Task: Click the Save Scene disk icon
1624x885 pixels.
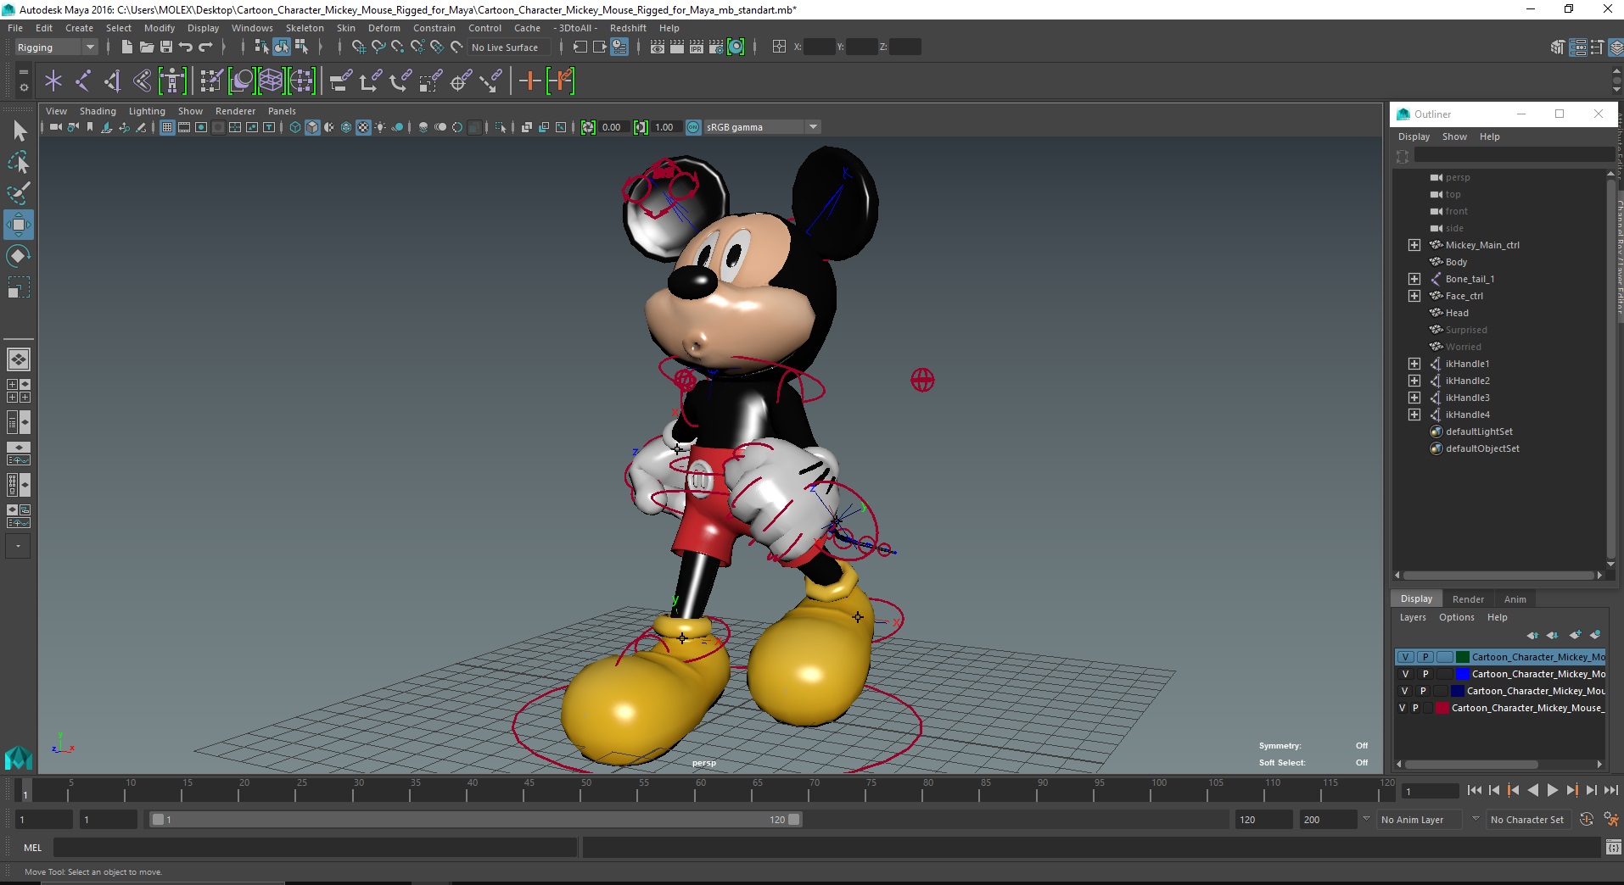Action: (x=166, y=47)
